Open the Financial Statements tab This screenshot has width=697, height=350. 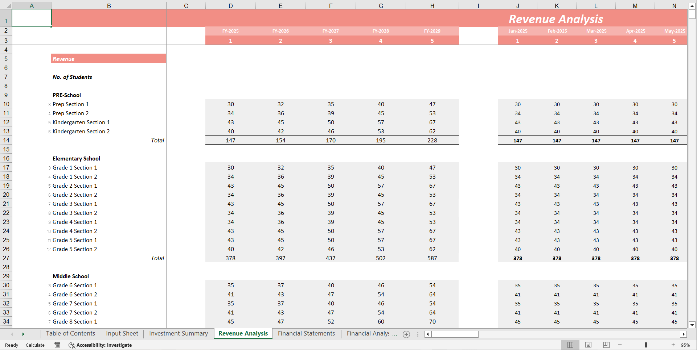tap(306, 334)
